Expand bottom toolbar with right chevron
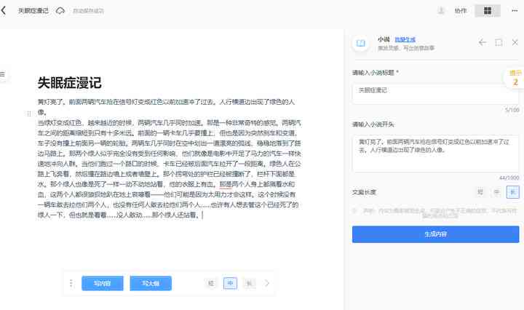 (x=267, y=283)
